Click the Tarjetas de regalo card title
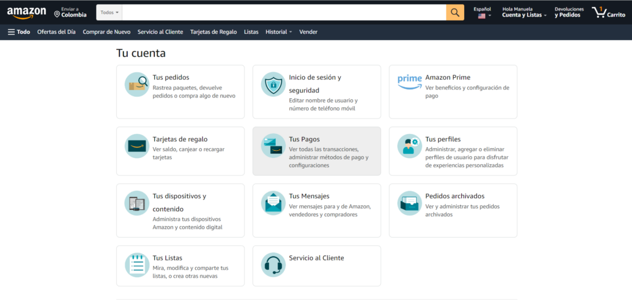This screenshot has height=300, width=632. (x=180, y=140)
